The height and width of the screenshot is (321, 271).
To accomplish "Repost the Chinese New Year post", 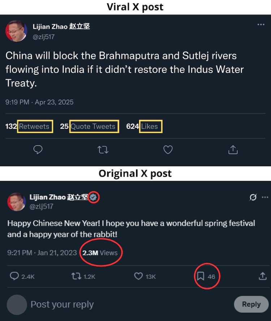I will [76, 277].
